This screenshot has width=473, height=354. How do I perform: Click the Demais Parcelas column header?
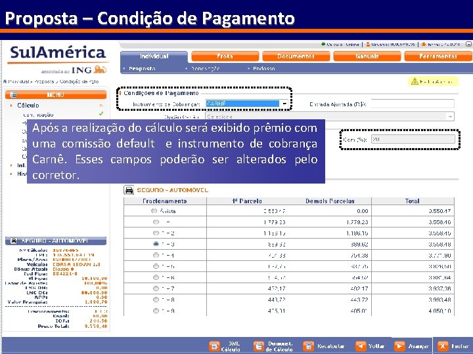[x=330, y=201]
